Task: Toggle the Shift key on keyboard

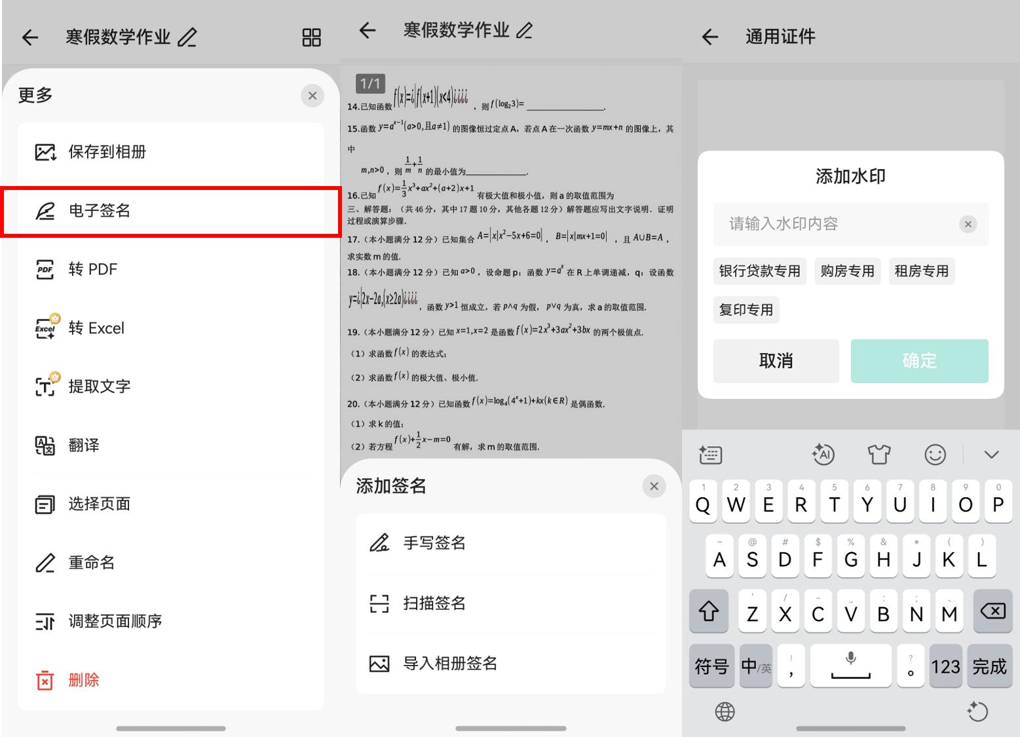Action: (x=709, y=611)
